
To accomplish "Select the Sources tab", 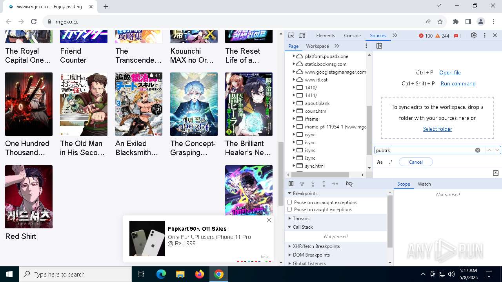I will 378,35.
